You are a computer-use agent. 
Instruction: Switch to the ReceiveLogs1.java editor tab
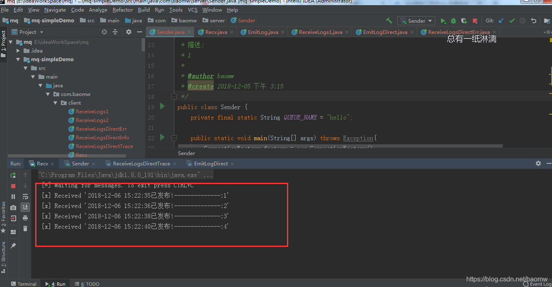point(320,32)
